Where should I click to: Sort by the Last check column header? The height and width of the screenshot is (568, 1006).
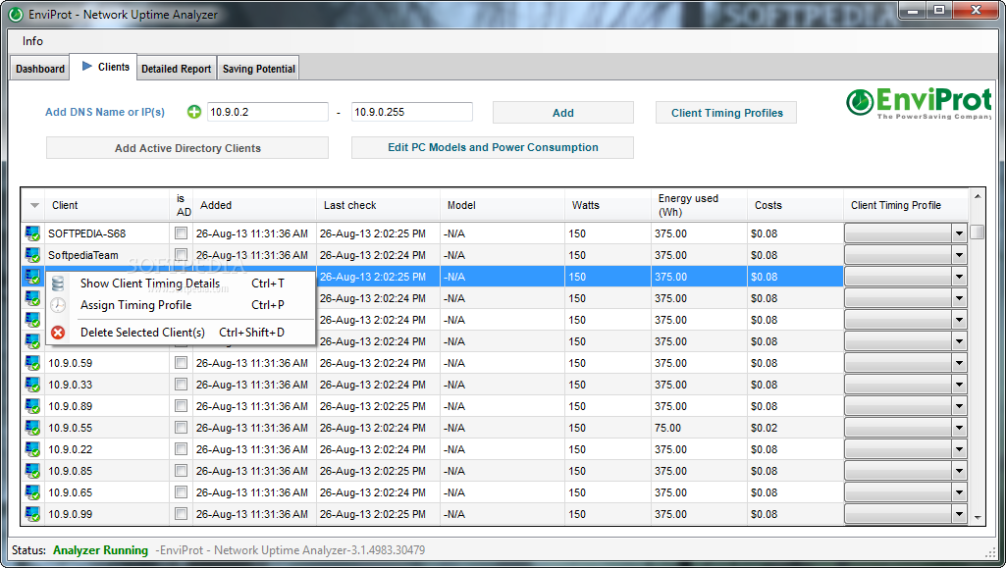pyautogui.click(x=378, y=205)
